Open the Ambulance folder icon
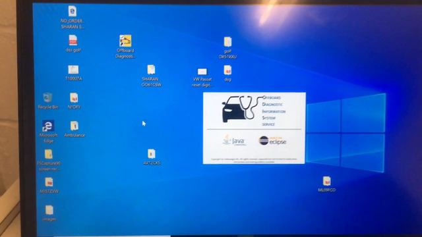The image size is (422, 237). click(x=75, y=126)
